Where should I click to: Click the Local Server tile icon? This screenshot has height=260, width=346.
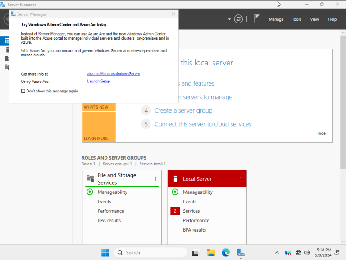pos(175,179)
